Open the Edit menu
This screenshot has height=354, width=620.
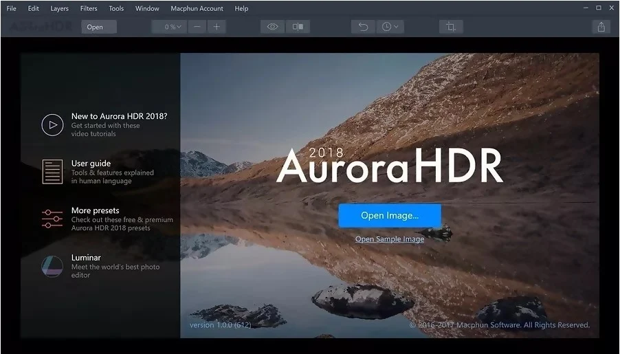33,8
